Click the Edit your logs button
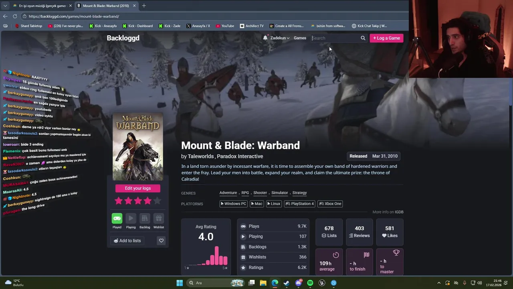This screenshot has width=513, height=289. [x=137, y=188]
